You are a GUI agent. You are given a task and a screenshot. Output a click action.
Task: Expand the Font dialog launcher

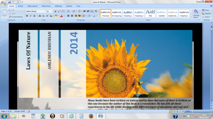tap(64, 20)
